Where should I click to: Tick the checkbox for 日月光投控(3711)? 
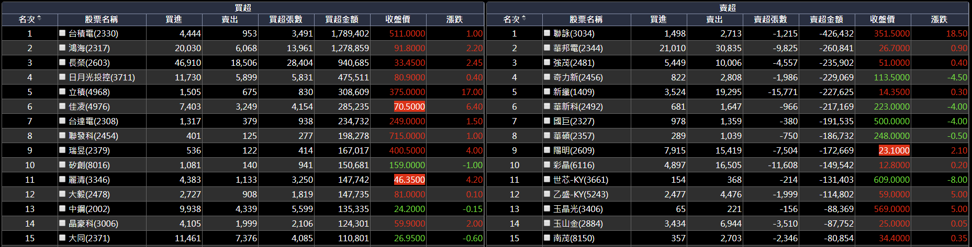[x=62, y=77]
